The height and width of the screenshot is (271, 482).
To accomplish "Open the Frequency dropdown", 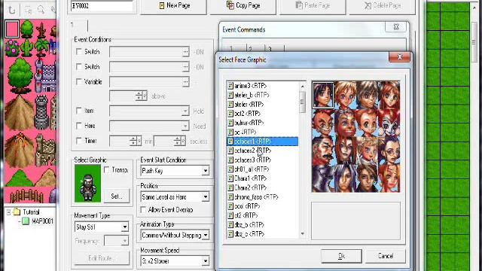I will pos(116,241).
